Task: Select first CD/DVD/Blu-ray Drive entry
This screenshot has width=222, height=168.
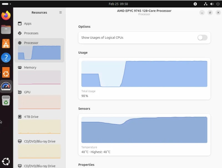Action: [39, 142]
